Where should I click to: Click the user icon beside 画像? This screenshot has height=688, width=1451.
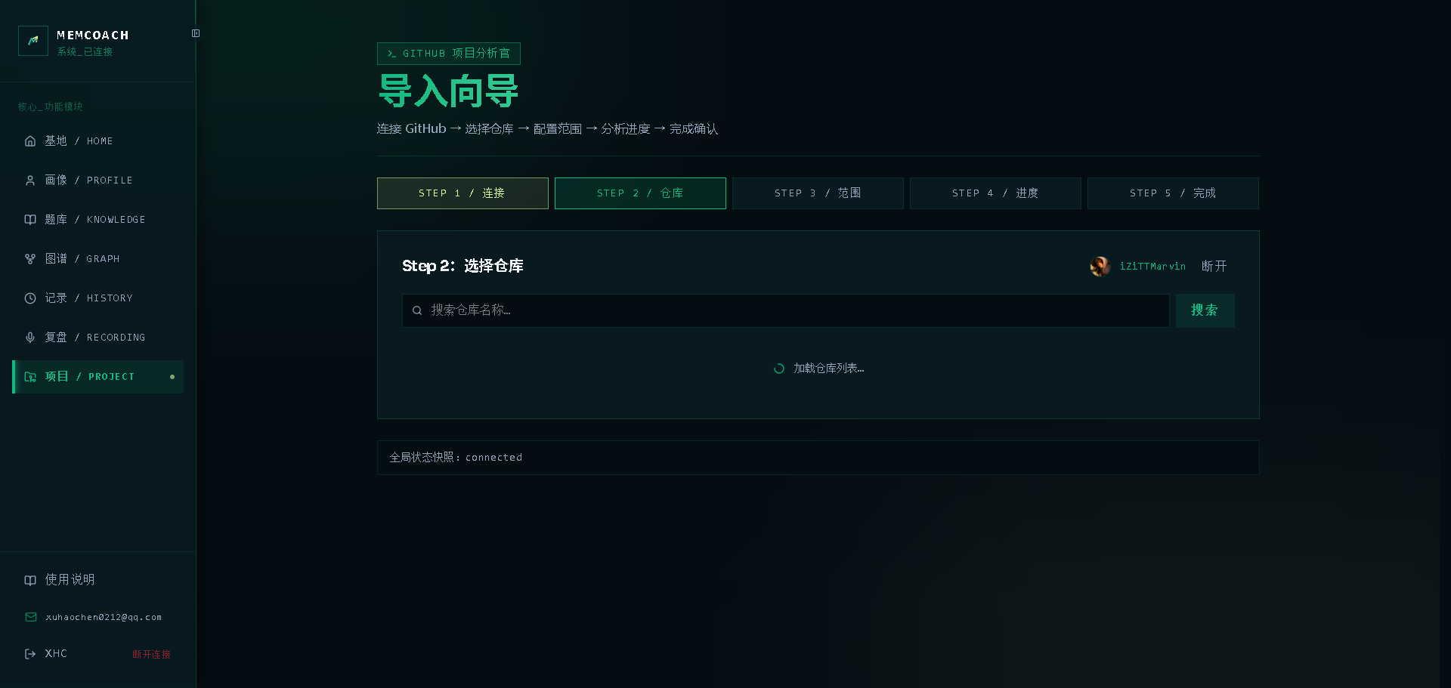point(30,180)
